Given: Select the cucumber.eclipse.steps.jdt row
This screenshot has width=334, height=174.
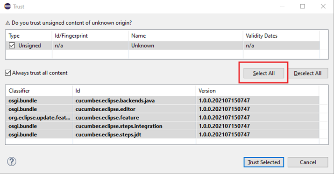Looking at the screenshot, I should [163, 134].
